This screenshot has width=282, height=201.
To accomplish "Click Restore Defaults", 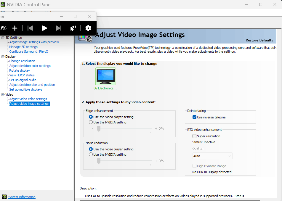I will pos(259,40).
